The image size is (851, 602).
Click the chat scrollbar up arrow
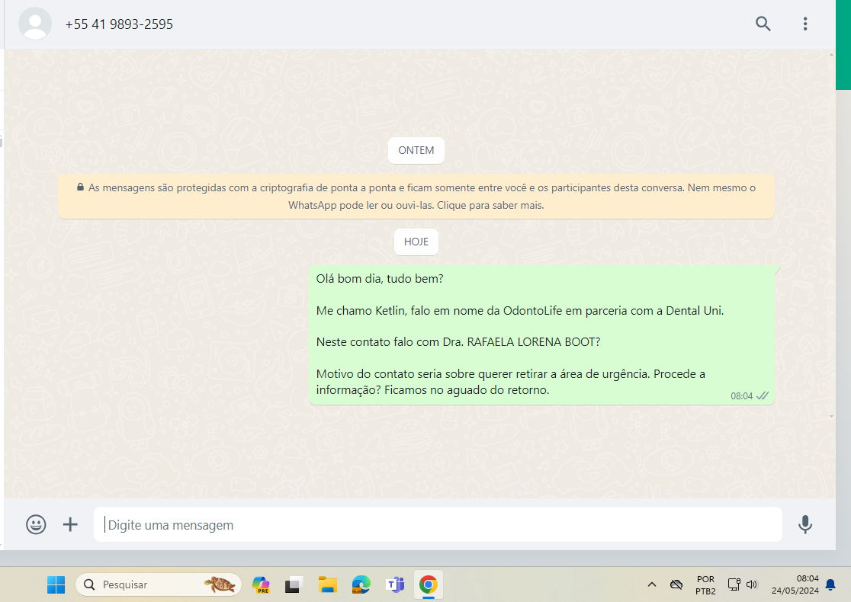click(831, 55)
